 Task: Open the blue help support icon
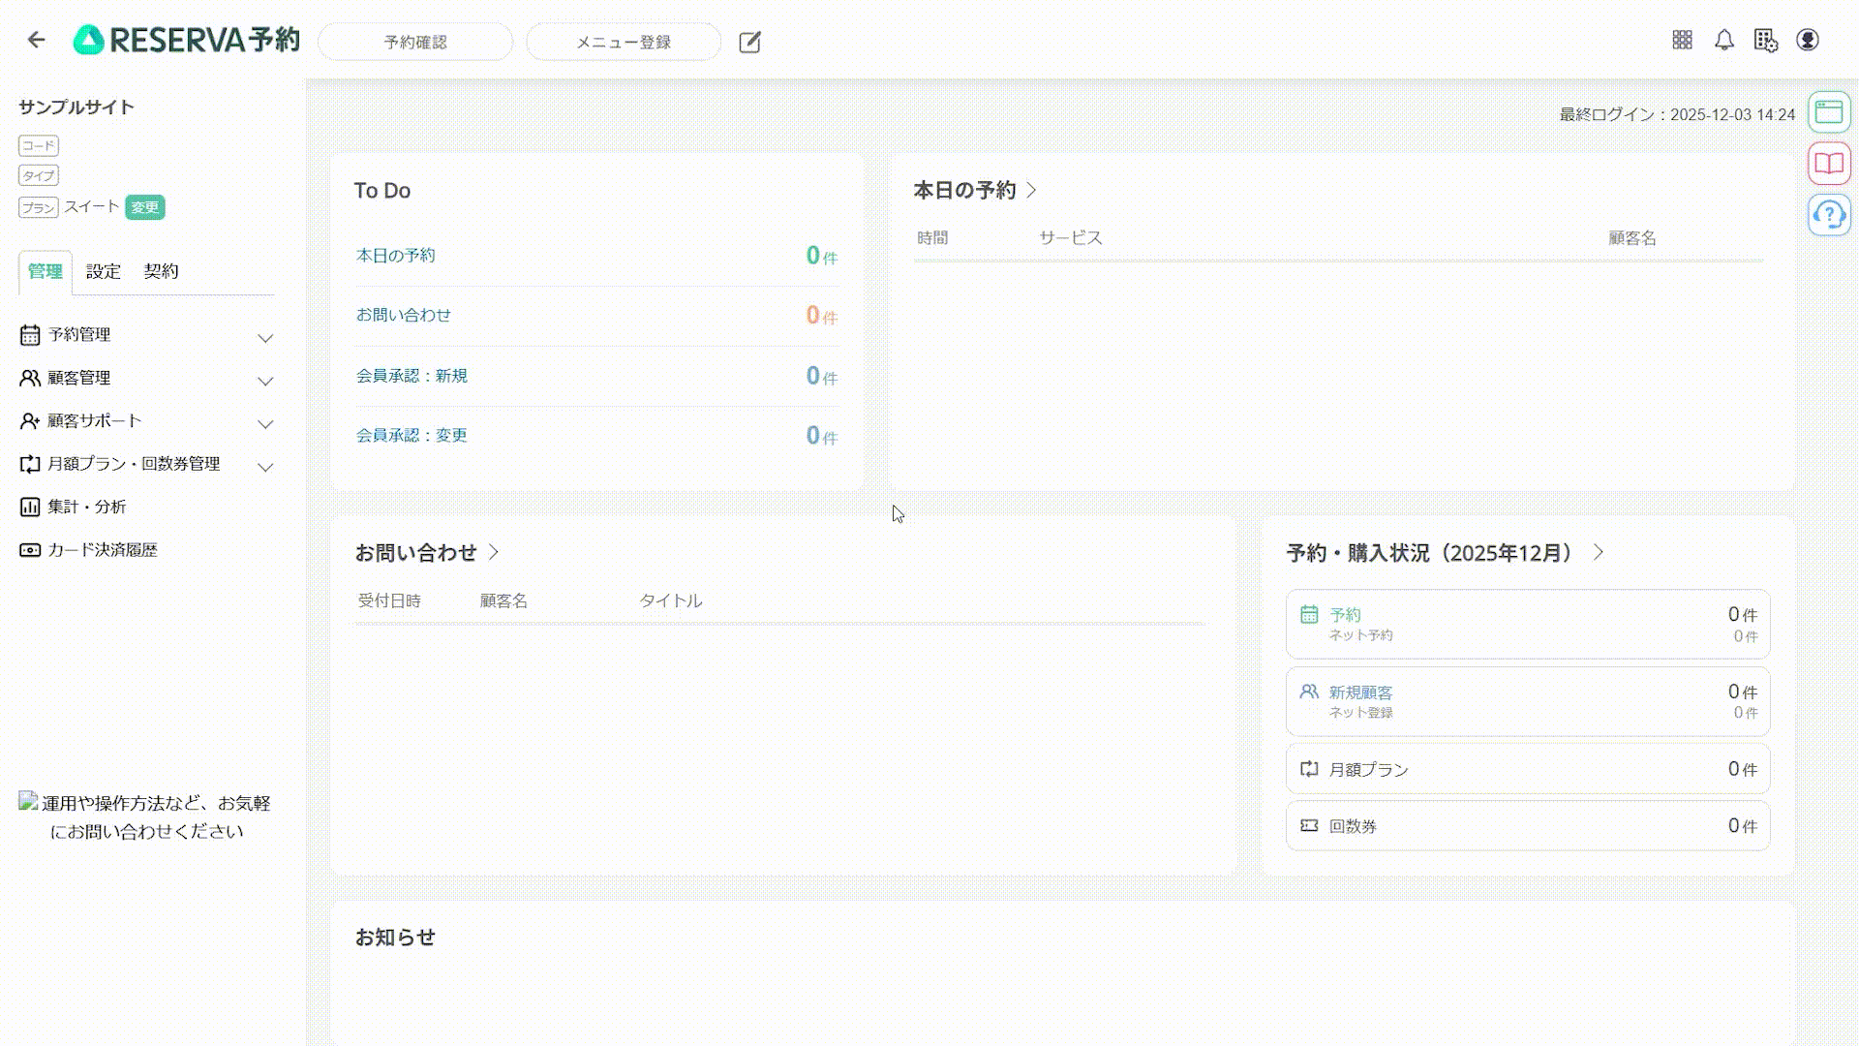(x=1829, y=215)
